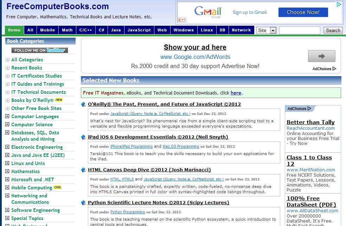This screenshot has width=346, height=226.
Task: Expand the Java and Java EE category
Action: tap(7, 155)
